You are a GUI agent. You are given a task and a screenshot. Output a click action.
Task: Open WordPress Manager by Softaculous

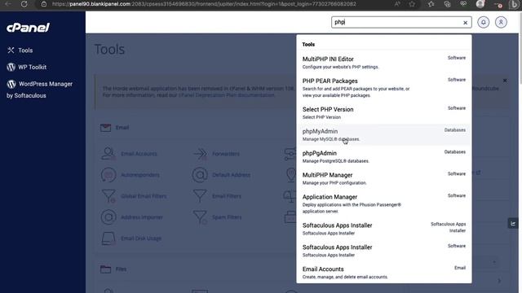click(40, 90)
